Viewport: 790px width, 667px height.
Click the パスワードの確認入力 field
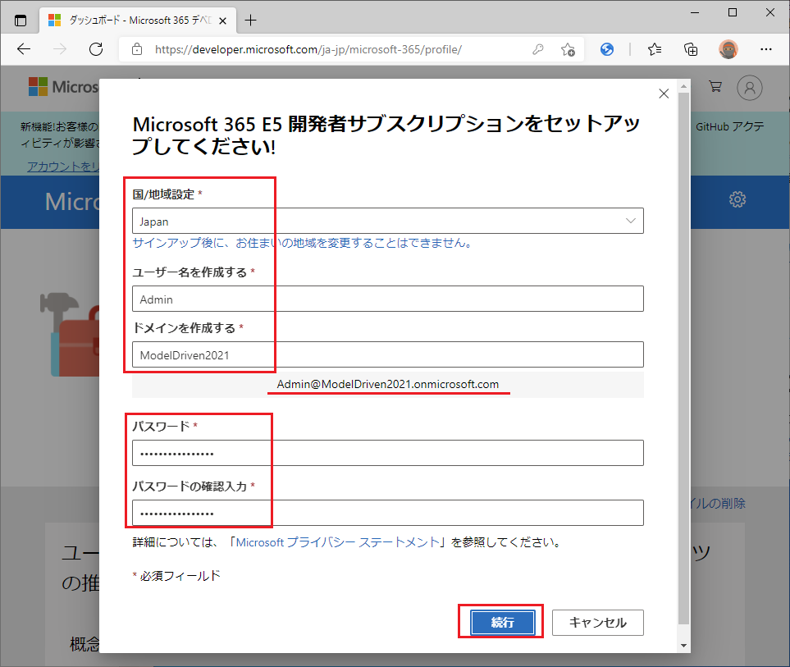pos(387,513)
